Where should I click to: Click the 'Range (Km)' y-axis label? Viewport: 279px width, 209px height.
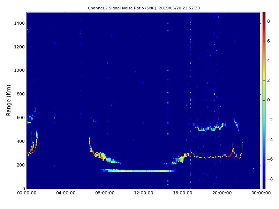click(x=8, y=100)
